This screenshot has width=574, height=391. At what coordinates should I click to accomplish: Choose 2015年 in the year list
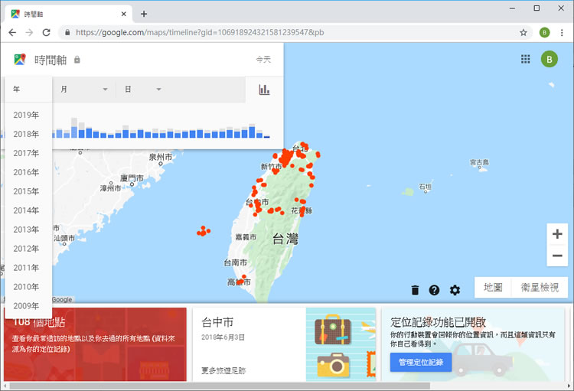pos(26,191)
